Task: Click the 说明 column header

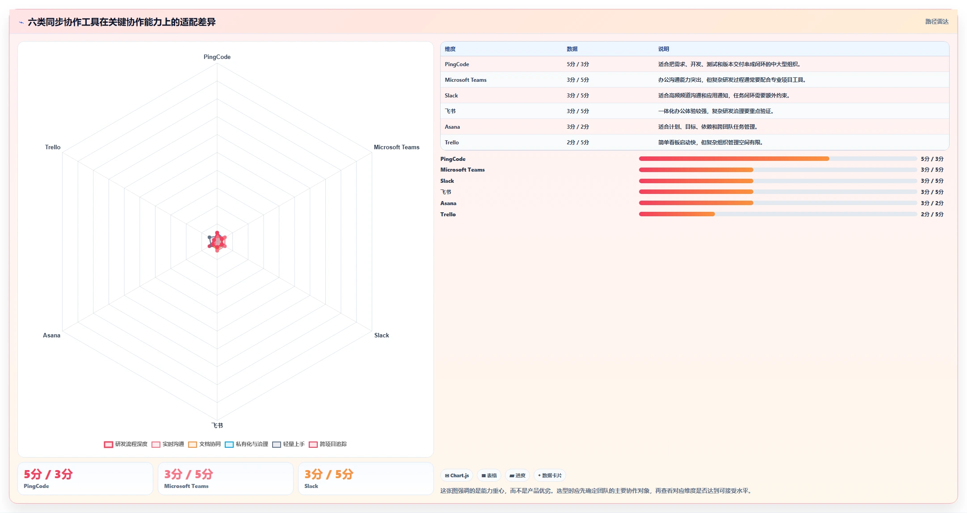Action: 664,49
